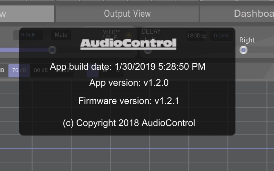Image resolution: width=274 pixels, height=171 pixels.
Task: Click the 0.0dB gain value field
Action: point(28,35)
